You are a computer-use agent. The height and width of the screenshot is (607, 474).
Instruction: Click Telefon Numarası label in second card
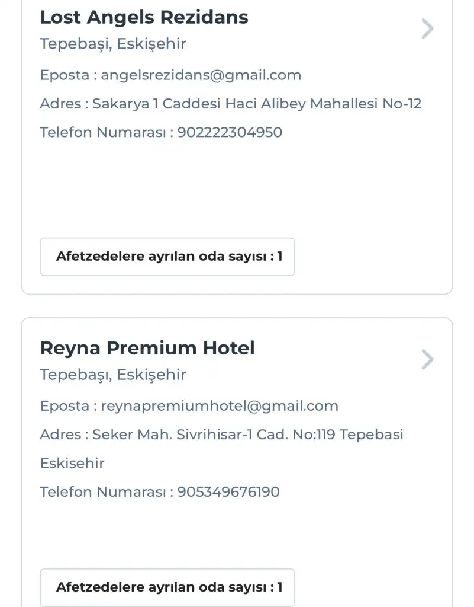coord(103,491)
